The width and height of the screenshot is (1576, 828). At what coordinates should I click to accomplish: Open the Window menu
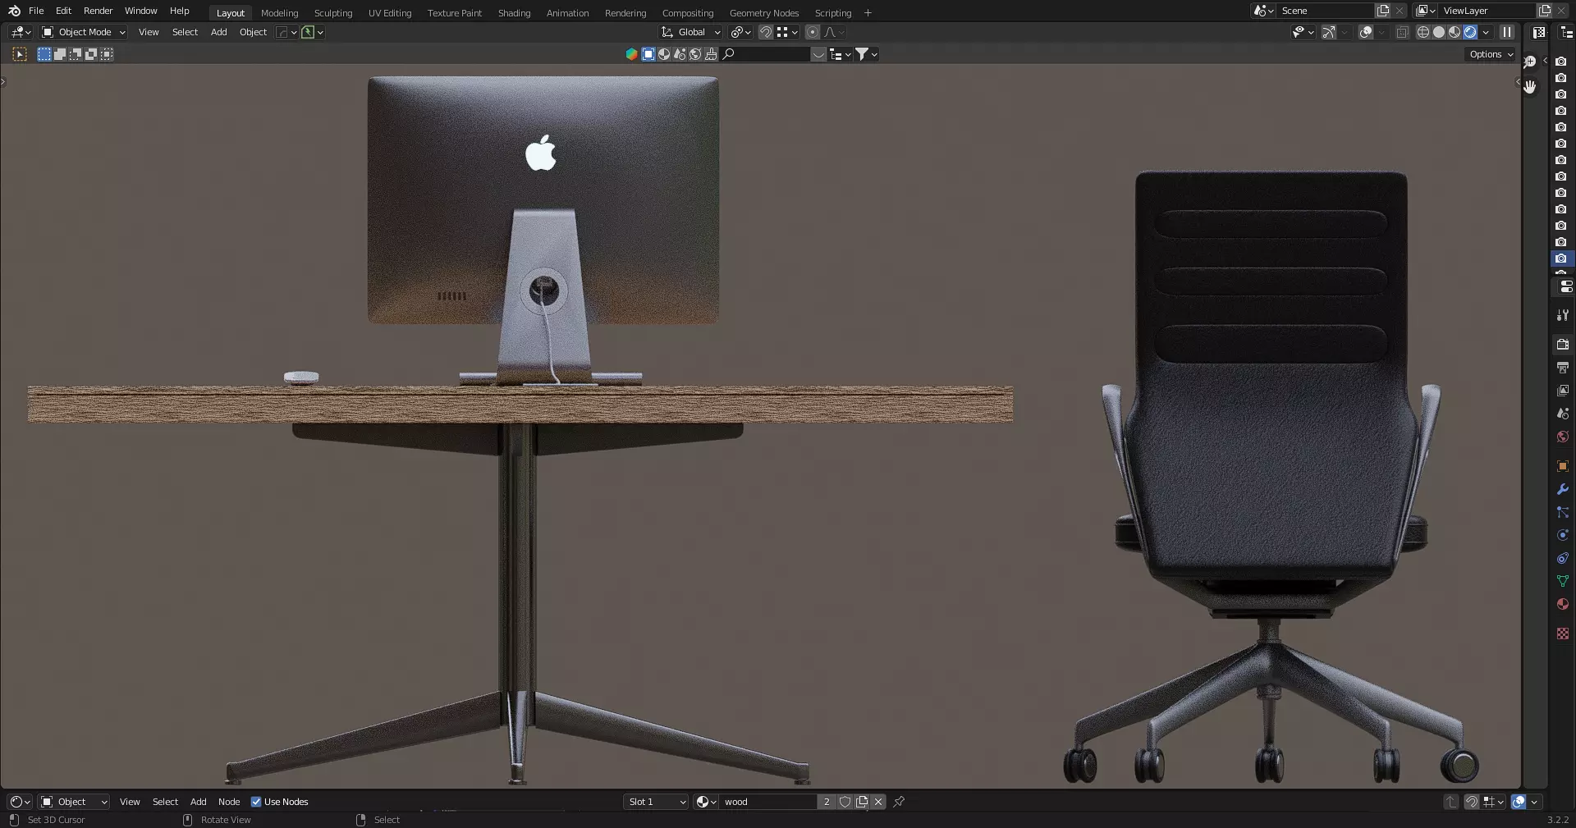pos(140,11)
